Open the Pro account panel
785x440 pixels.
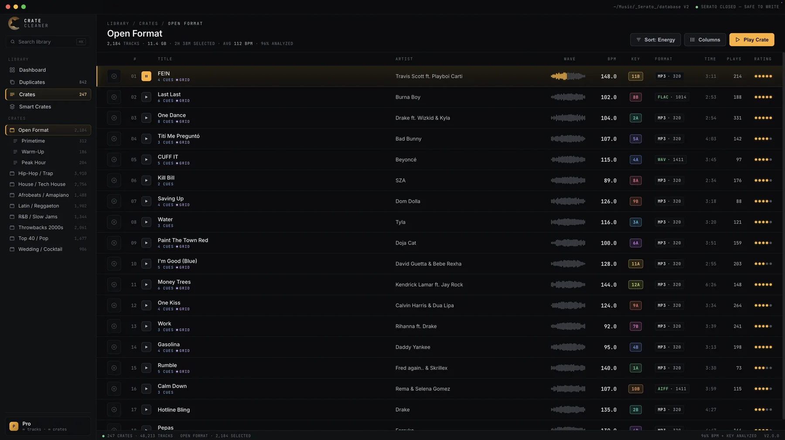pyautogui.click(x=48, y=426)
